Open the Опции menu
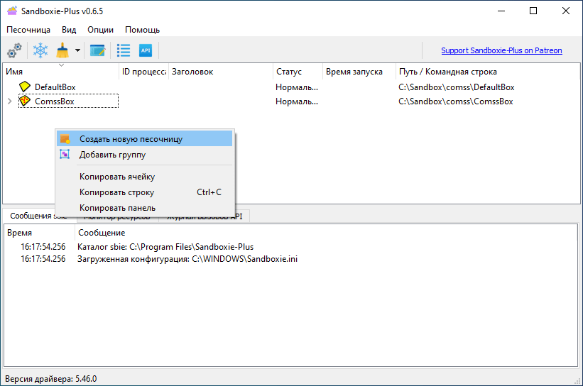The width and height of the screenshot is (583, 386). [100, 30]
